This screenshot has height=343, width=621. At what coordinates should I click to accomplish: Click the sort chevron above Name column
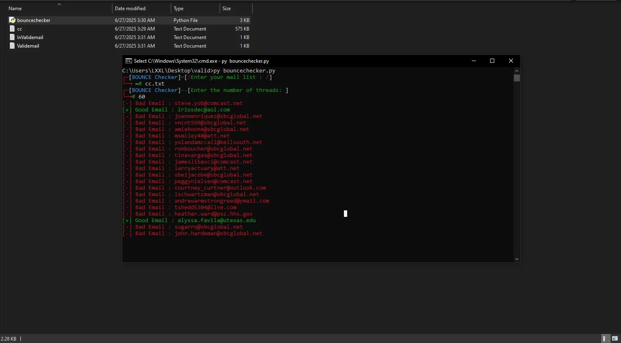(x=59, y=4)
